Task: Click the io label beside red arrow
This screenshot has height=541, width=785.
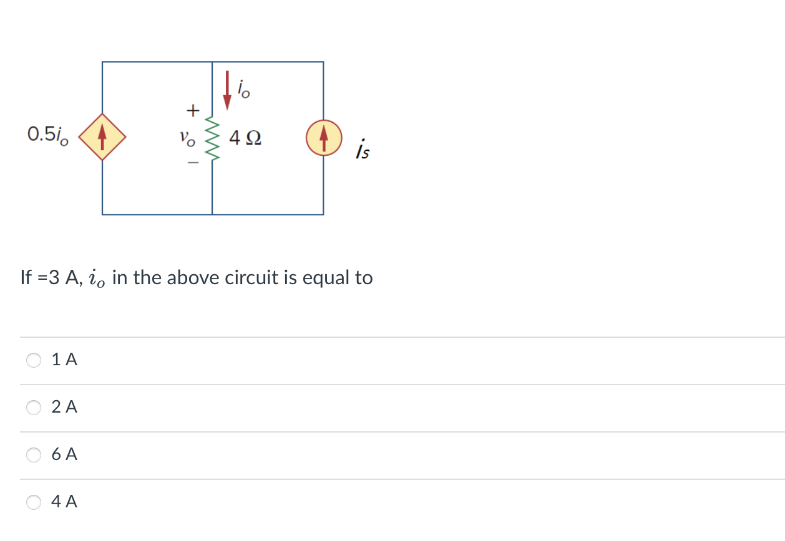Action: pos(243,90)
